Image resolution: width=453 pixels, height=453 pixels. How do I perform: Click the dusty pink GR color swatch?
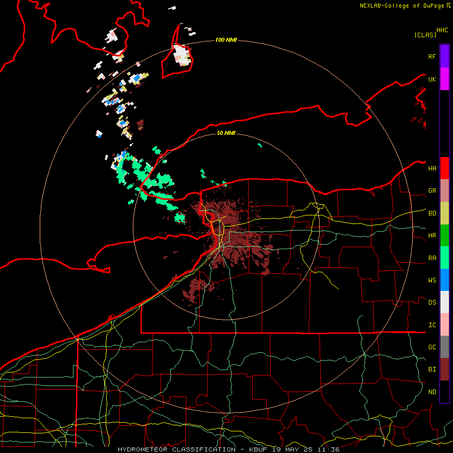(444, 191)
